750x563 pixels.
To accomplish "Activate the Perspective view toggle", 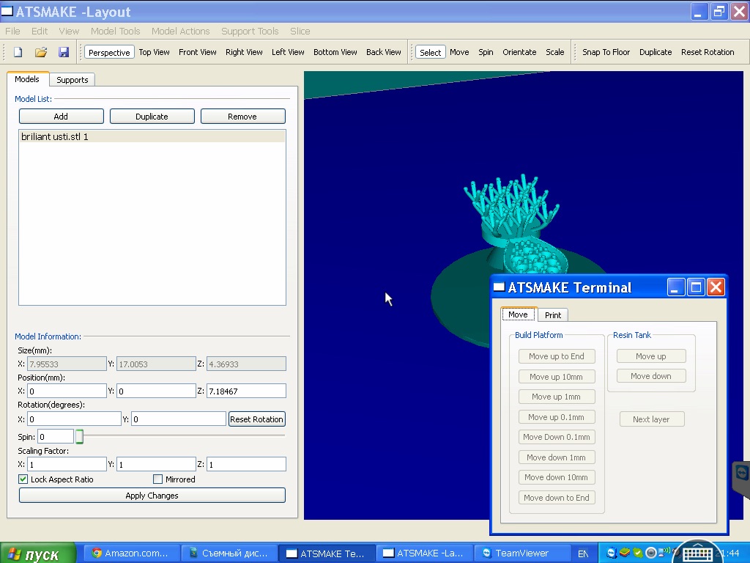I will (109, 52).
